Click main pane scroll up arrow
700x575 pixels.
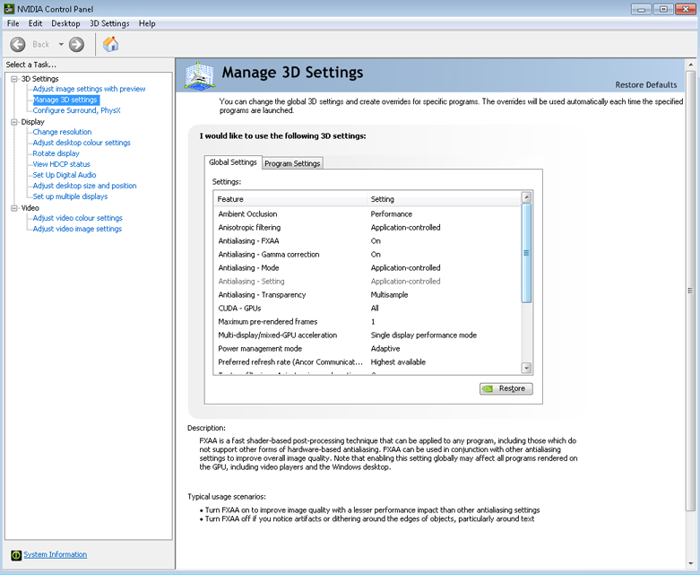691,65
